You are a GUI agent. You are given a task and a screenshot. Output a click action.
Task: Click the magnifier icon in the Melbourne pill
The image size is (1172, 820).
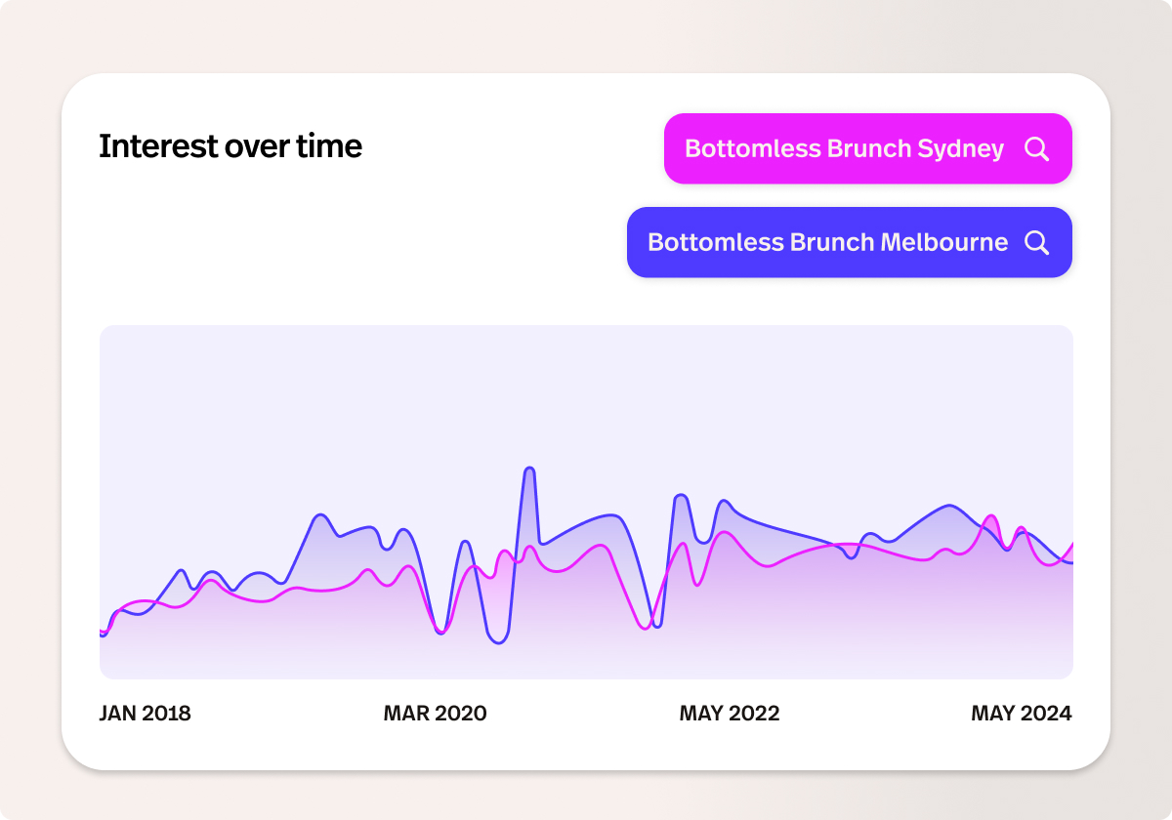pyautogui.click(x=1036, y=242)
